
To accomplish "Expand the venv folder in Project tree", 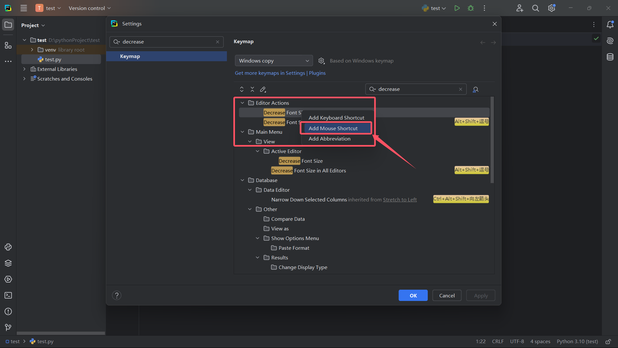I will click(x=32, y=50).
